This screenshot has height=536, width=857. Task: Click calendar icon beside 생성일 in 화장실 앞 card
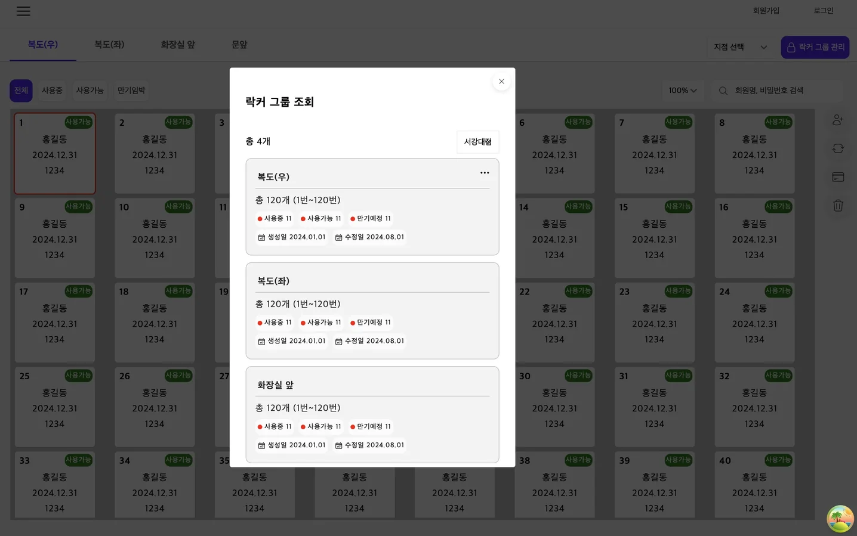[261, 445]
